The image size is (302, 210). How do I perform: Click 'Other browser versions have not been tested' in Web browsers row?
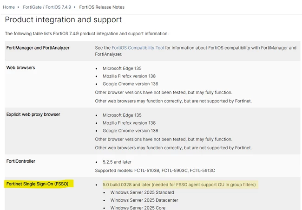[x=164, y=92]
